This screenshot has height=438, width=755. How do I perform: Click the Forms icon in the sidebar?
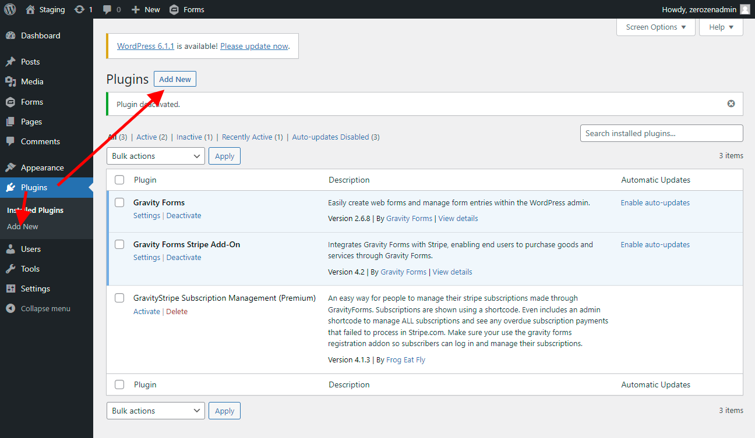coord(10,102)
